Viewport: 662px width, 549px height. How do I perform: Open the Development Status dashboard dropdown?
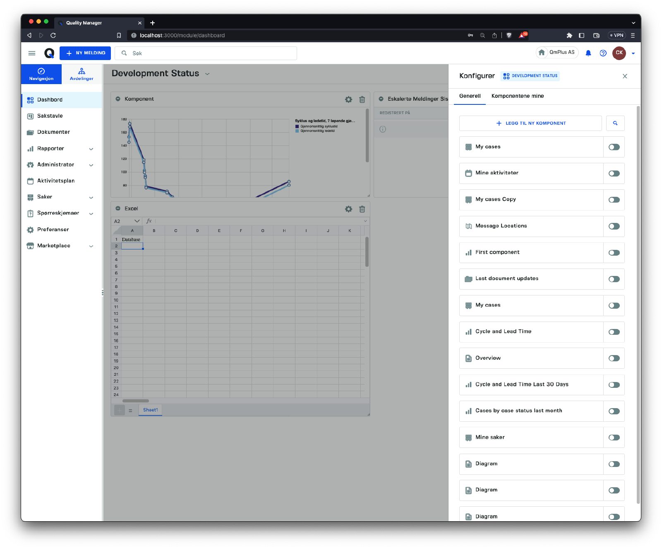(207, 74)
